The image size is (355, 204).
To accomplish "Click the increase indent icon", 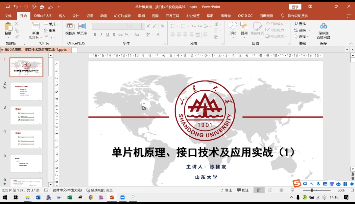I will point(200,26).
